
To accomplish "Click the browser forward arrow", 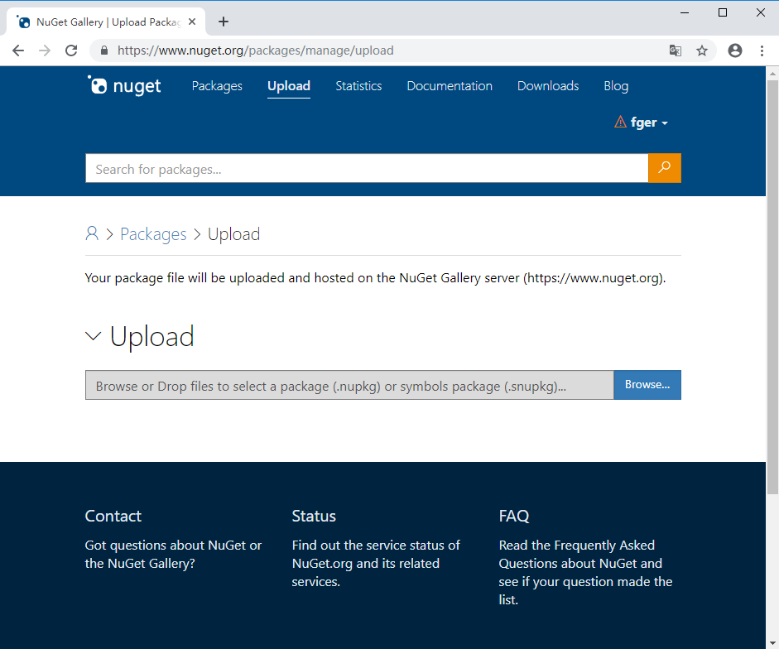I will [45, 50].
